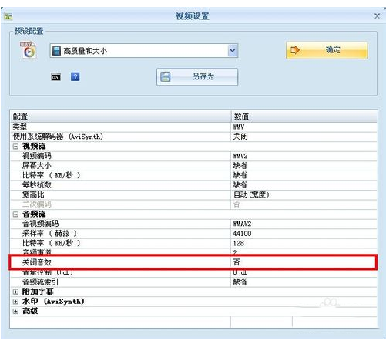
Task: Select audio 比特率 row under 音频流
Action: pyautogui.click(x=193, y=243)
